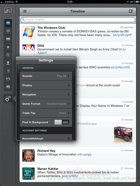The width and height of the screenshot is (140, 186).
Task: Open the Search magnifier sidebar icon
Action: pyautogui.click(x=8, y=55)
